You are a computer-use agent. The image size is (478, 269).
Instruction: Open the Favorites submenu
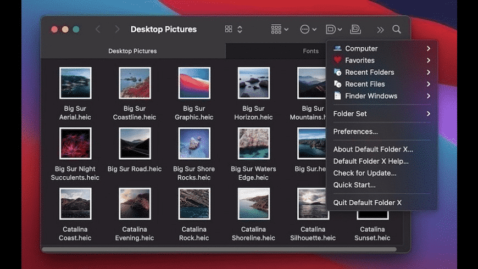tap(382, 60)
